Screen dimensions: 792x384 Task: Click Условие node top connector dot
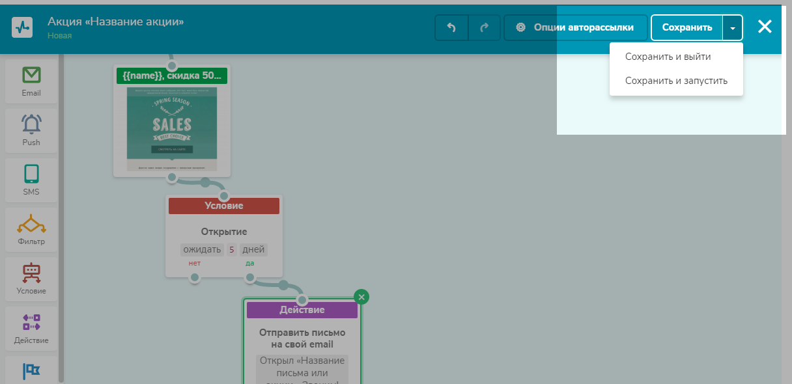[x=224, y=196]
